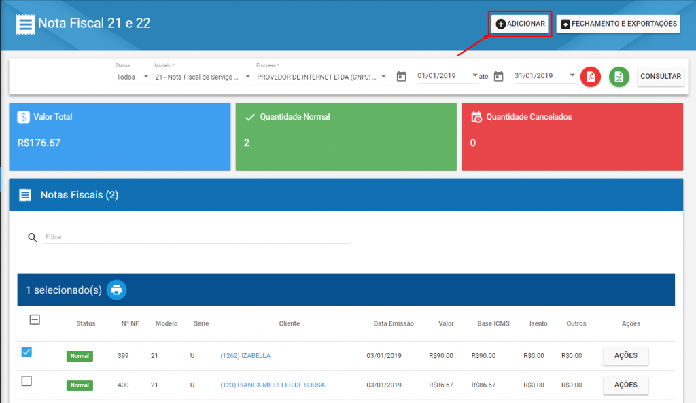Click the green spreadsheet export icon

pos(619,77)
